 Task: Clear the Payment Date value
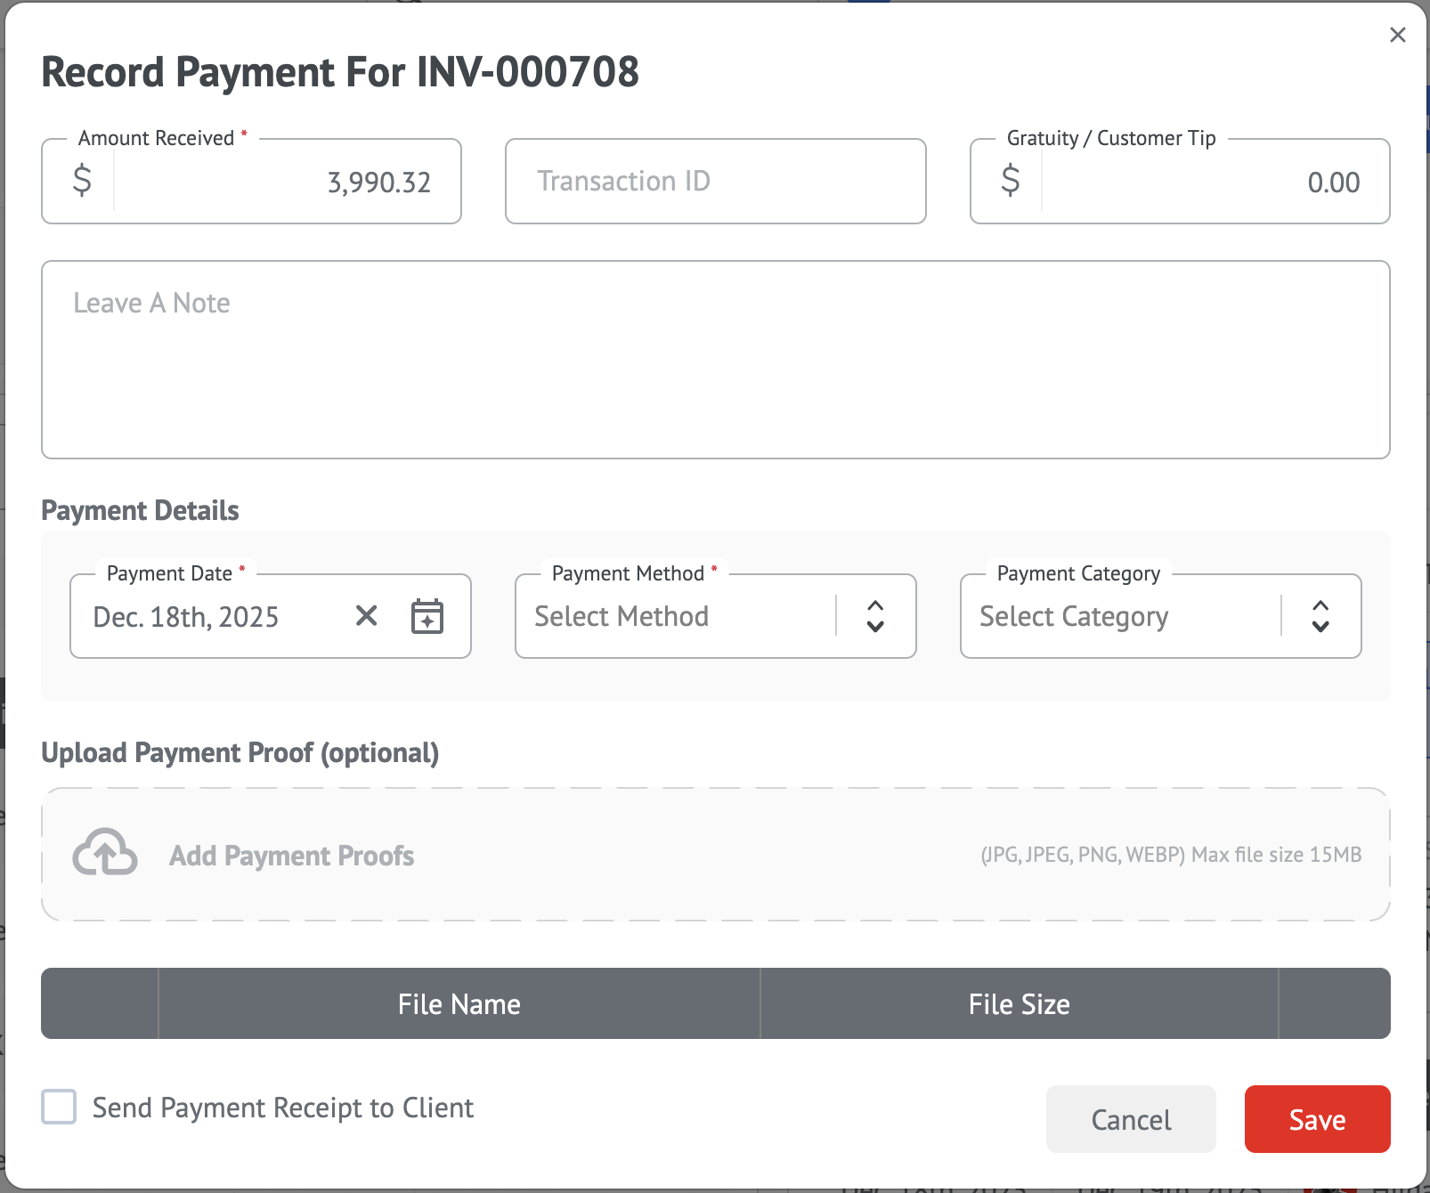366,616
